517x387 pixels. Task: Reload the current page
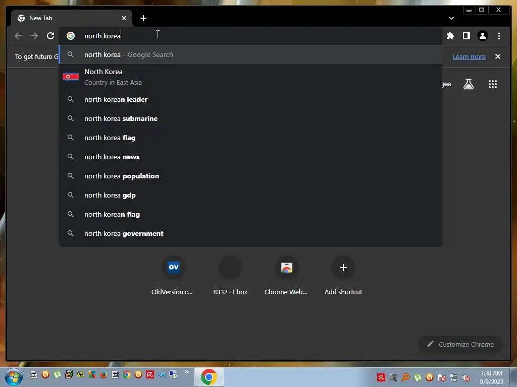pyautogui.click(x=50, y=36)
